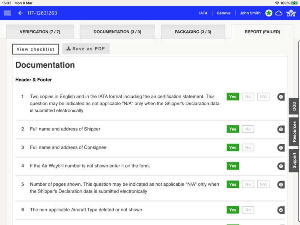Image resolution: width=300 pixels, height=225 pixels.
Task: Select Yes for Shipper address question
Action: [x=233, y=129]
